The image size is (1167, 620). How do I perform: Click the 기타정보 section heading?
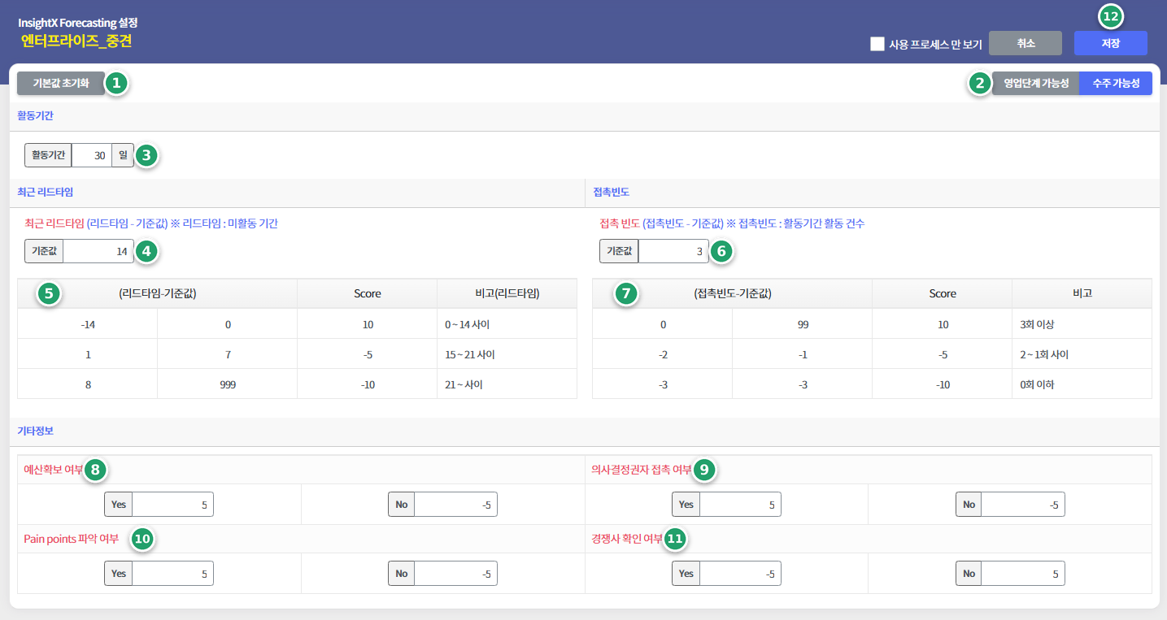click(x=36, y=430)
